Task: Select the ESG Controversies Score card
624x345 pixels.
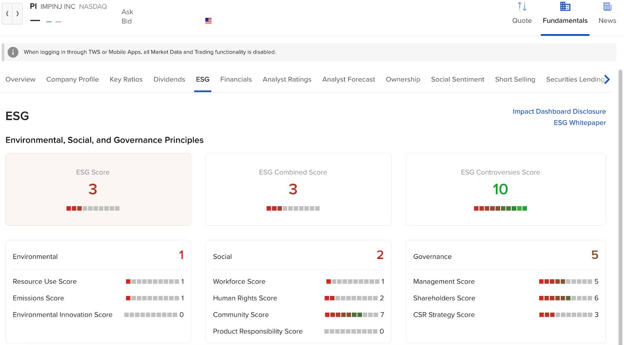Action: coord(506,189)
